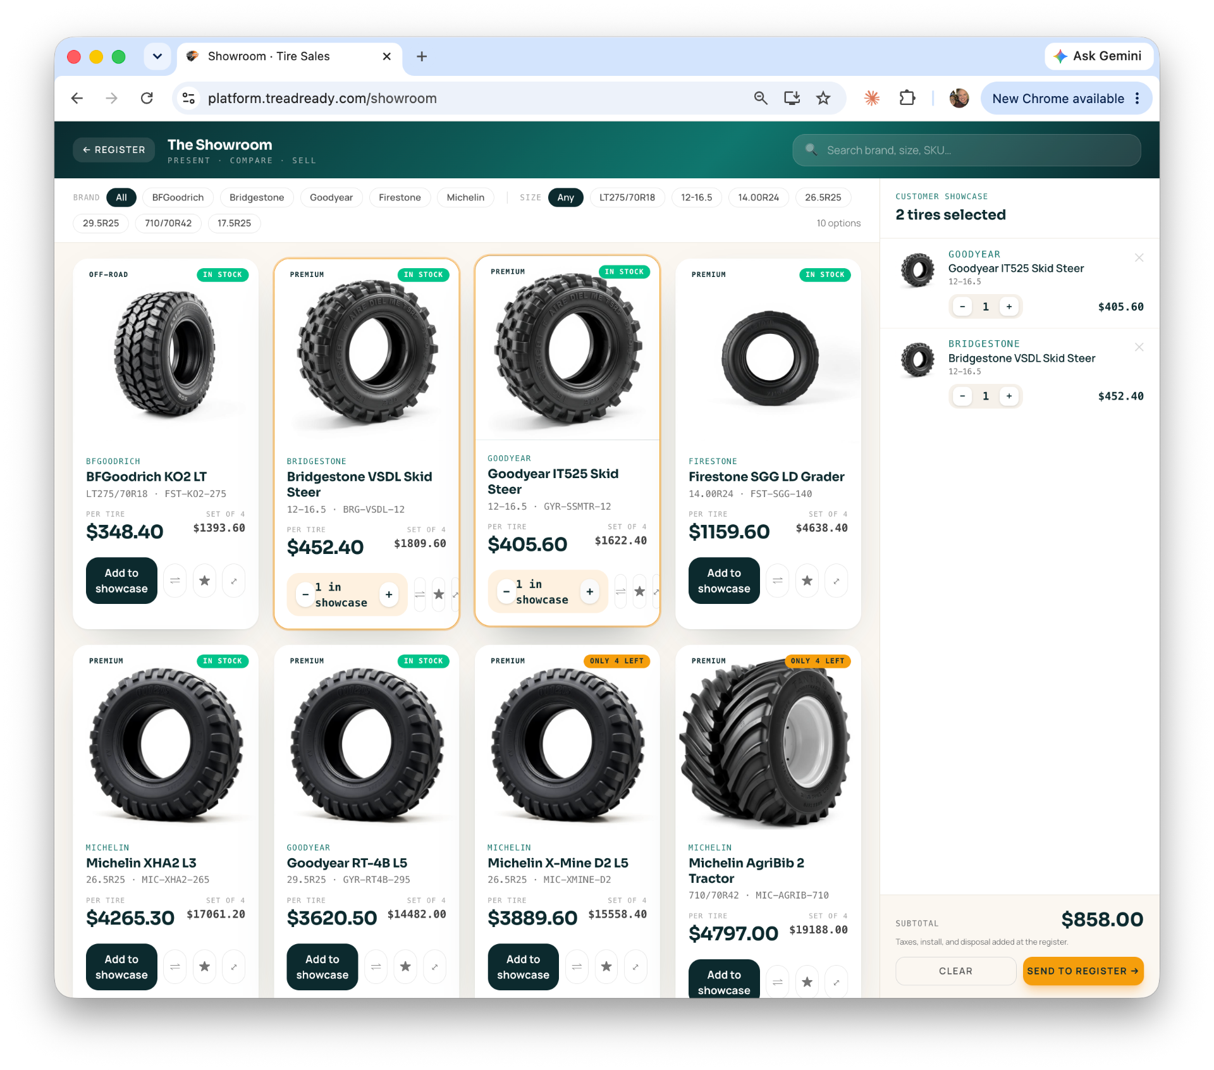The width and height of the screenshot is (1214, 1070).
Task: Click compare icon on Michelin X-Mine D2 L5 card
Action: point(577,967)
